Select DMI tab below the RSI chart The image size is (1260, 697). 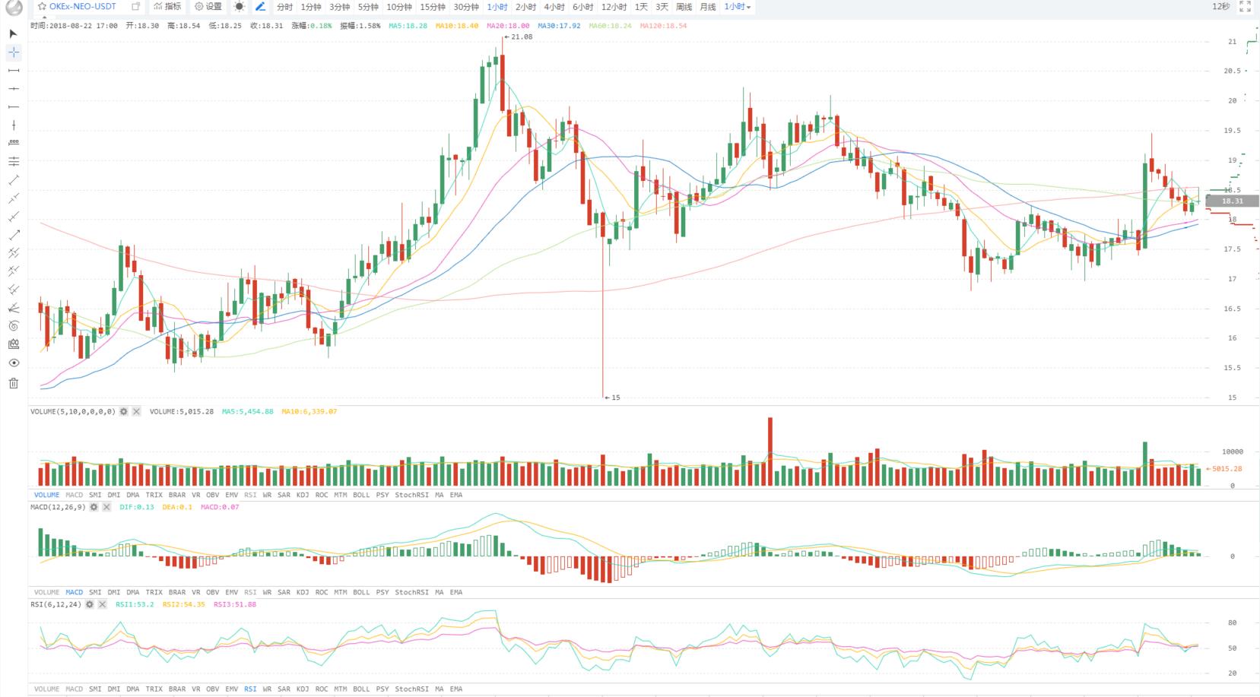pos(113,689)
